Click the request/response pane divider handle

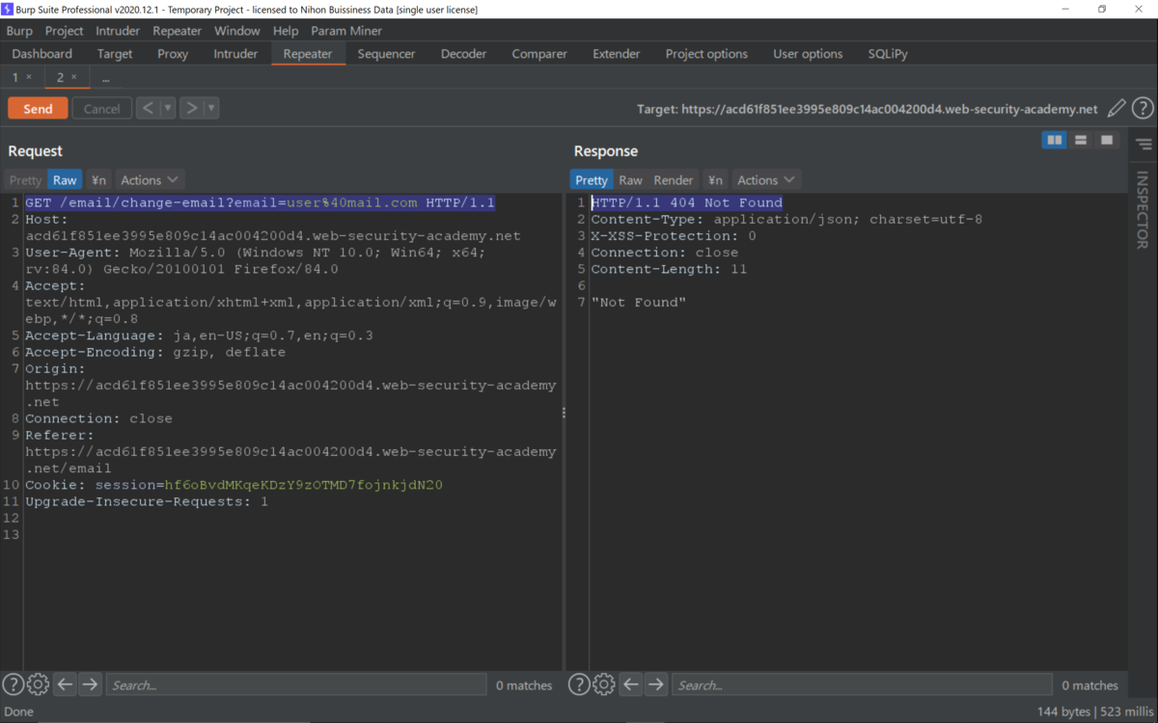(x=564, y=413)
